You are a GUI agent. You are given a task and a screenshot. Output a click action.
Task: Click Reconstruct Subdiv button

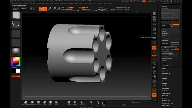170,20
